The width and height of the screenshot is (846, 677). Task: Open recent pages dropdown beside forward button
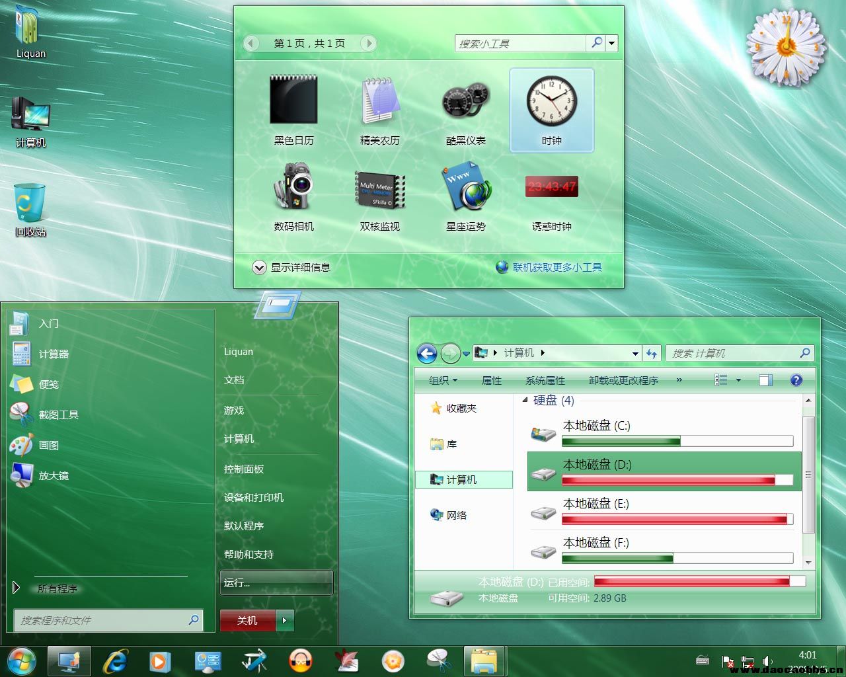(466, 354)
